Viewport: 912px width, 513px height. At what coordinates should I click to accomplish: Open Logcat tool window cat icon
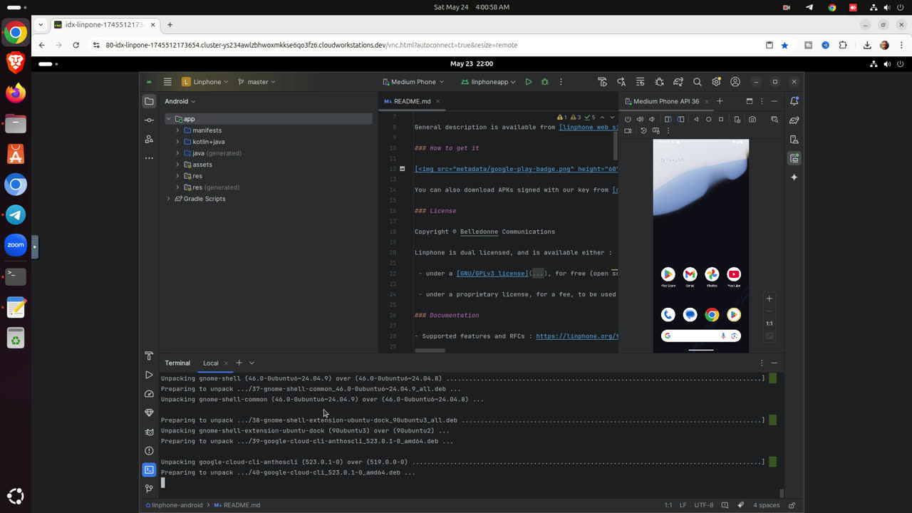[x=149, y=432]
